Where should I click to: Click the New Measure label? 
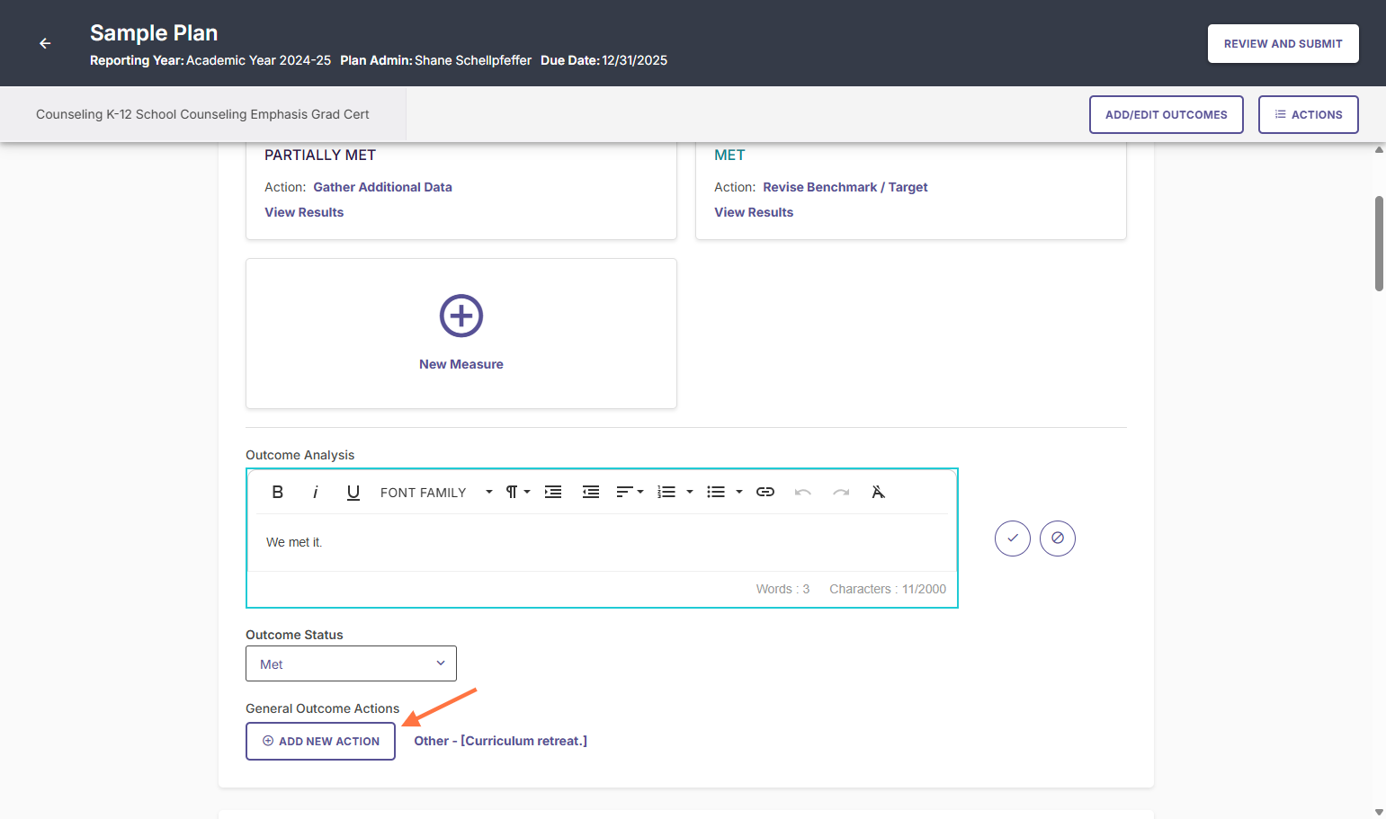pyautogui.click(x=461, y=364)
